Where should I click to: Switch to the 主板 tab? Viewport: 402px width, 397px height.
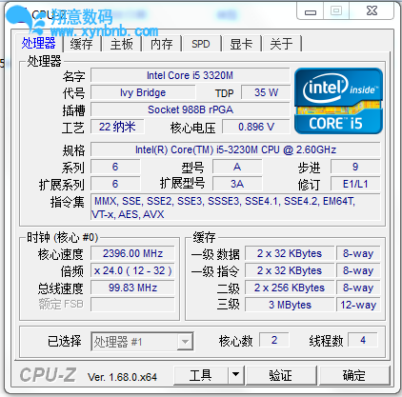122,44
